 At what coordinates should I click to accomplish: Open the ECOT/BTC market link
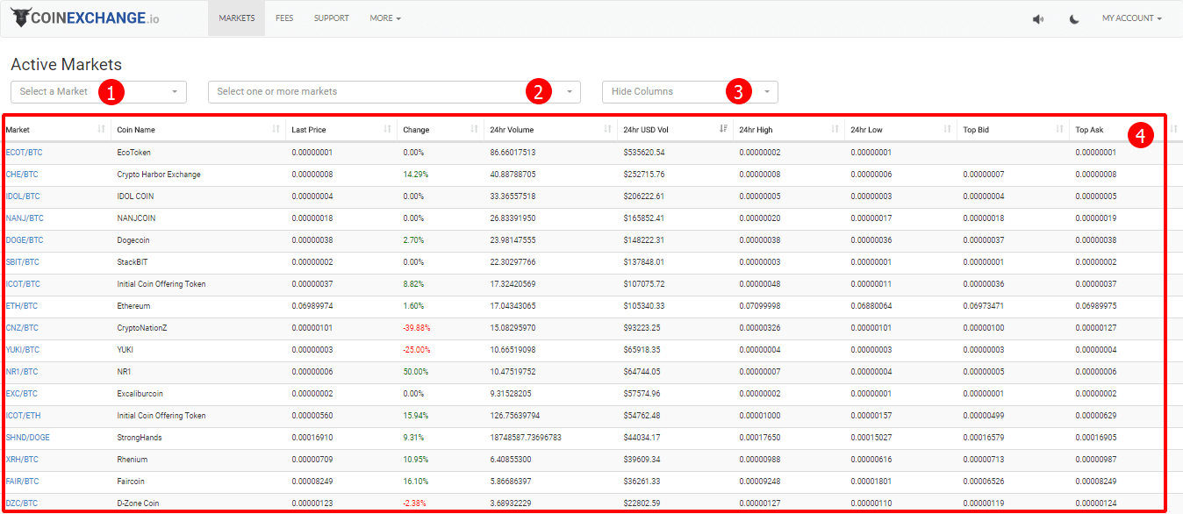[x=24, y=153]
